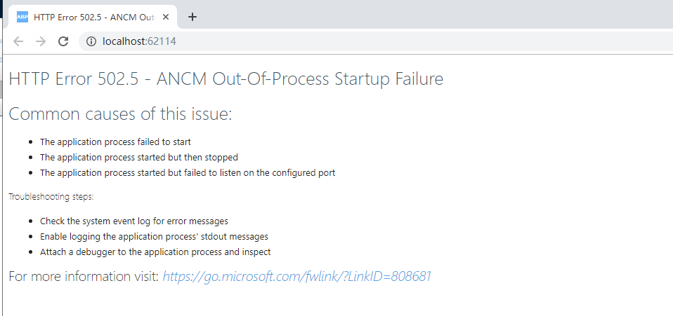Viewport: 673px width, 316px height.
Task: Click the 'Attach a debugger' line
Action: 155,252
